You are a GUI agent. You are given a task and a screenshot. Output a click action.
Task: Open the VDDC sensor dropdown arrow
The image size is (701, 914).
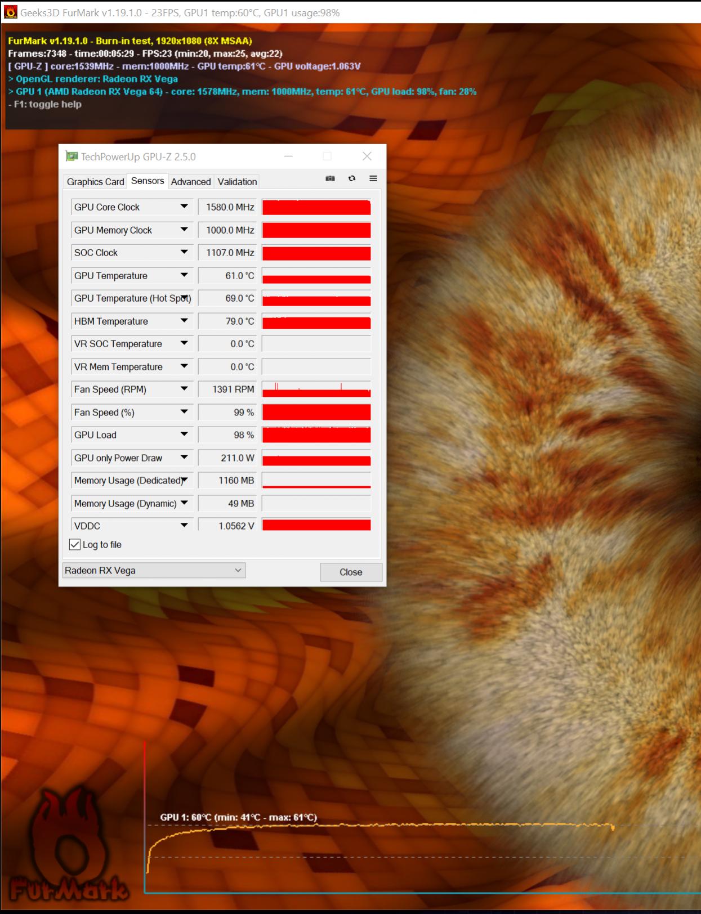(184, 525)
